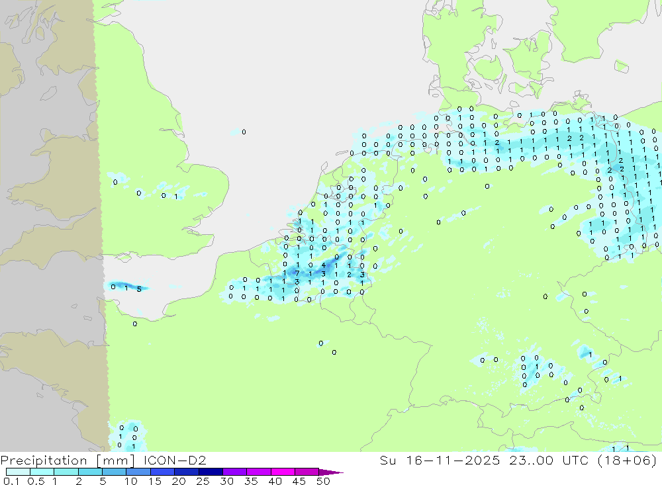Click the legend tick label "30"
662x485 pixels.
(227, 481)
